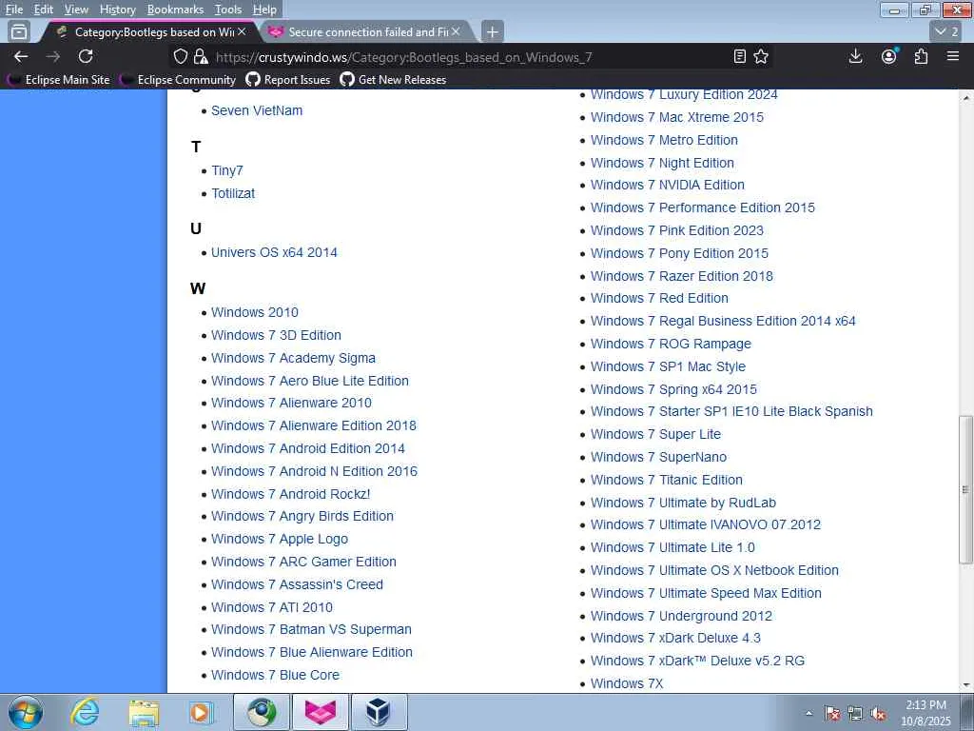The image size is (974, 731).
Task: Open Get New Releases bookmark
Action: point(394,80)
